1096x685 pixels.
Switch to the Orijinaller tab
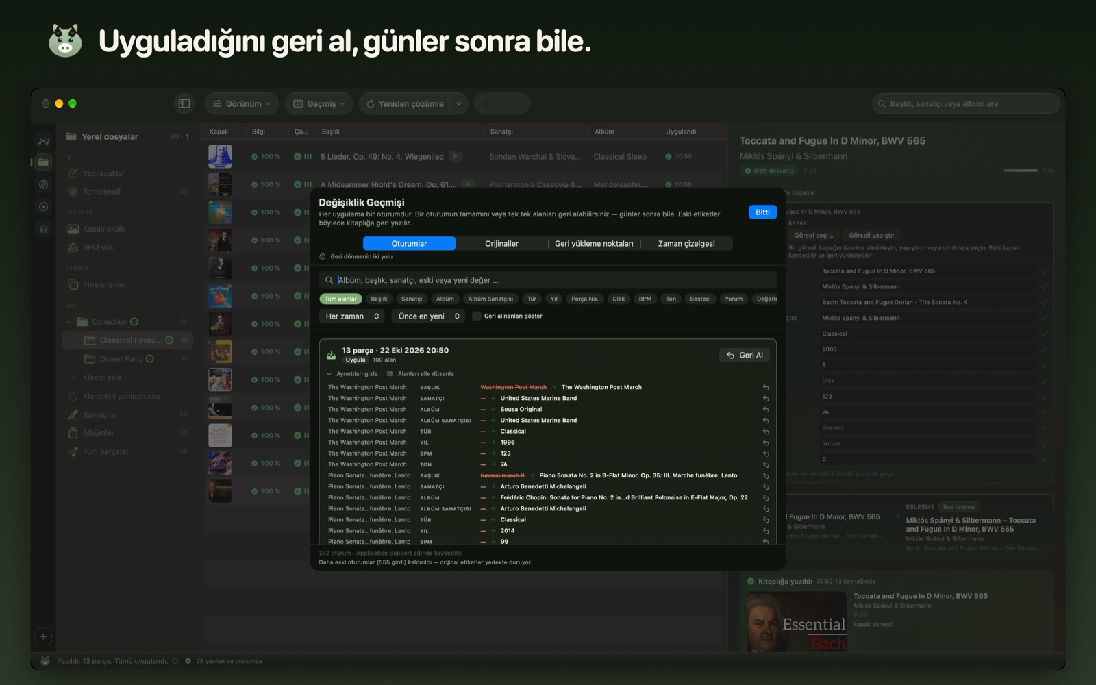pos(501,243)
